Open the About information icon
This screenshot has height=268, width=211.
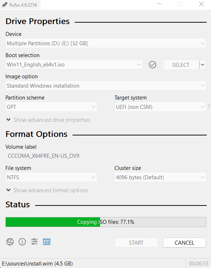pos(22,242)
